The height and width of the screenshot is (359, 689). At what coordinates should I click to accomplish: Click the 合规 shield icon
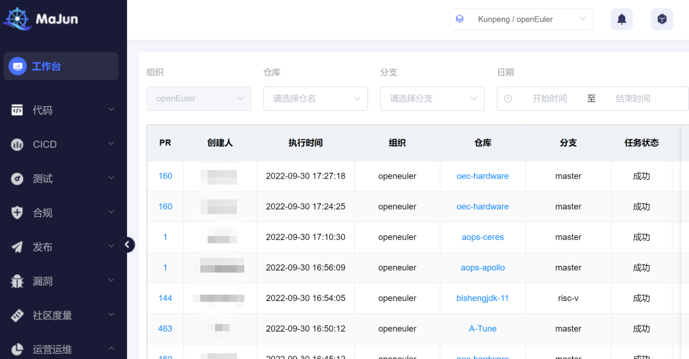[17, 213]
